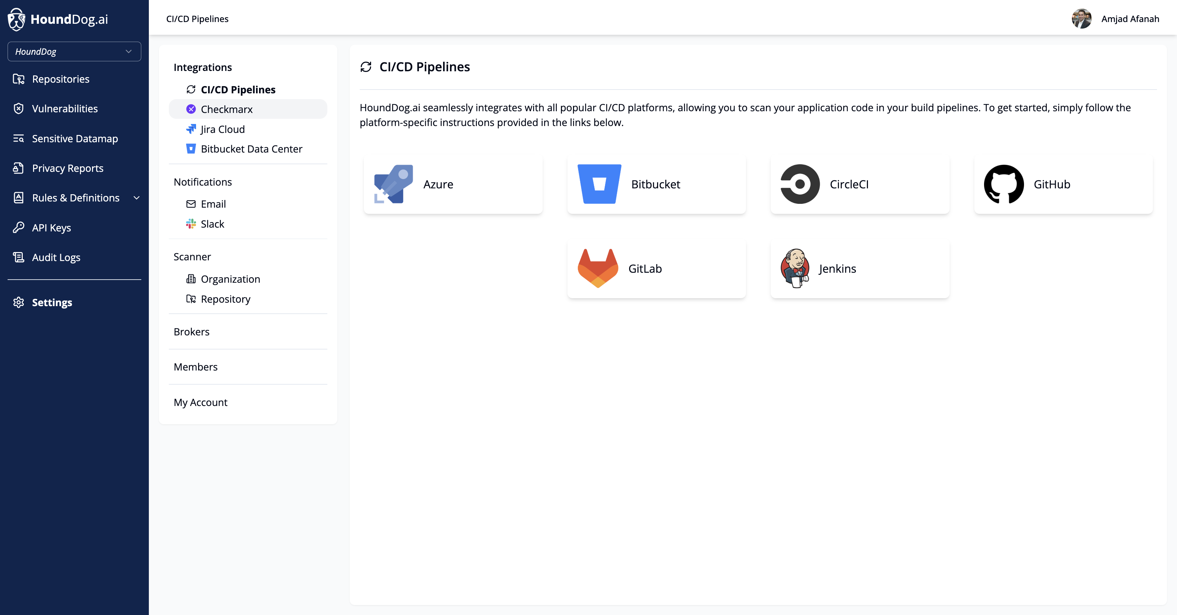This screenshot has height=615, width=1177.
Task: Open the GitHub integration card
Action: (1063, 185)
